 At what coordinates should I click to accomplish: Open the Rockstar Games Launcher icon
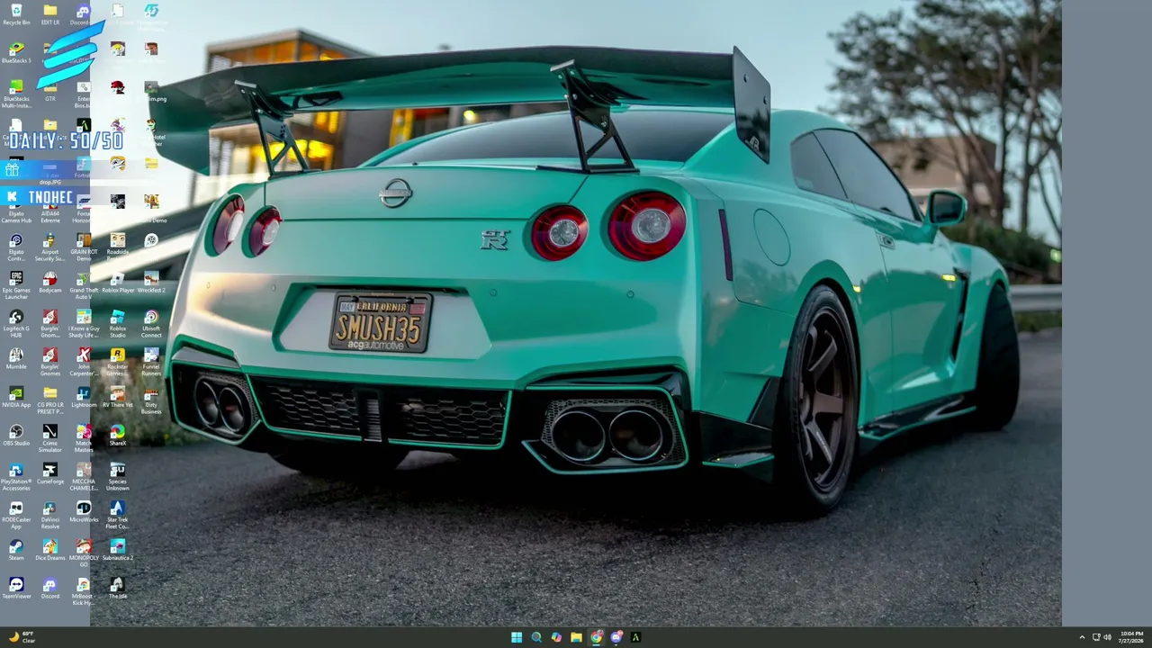(x=117, y=361)
